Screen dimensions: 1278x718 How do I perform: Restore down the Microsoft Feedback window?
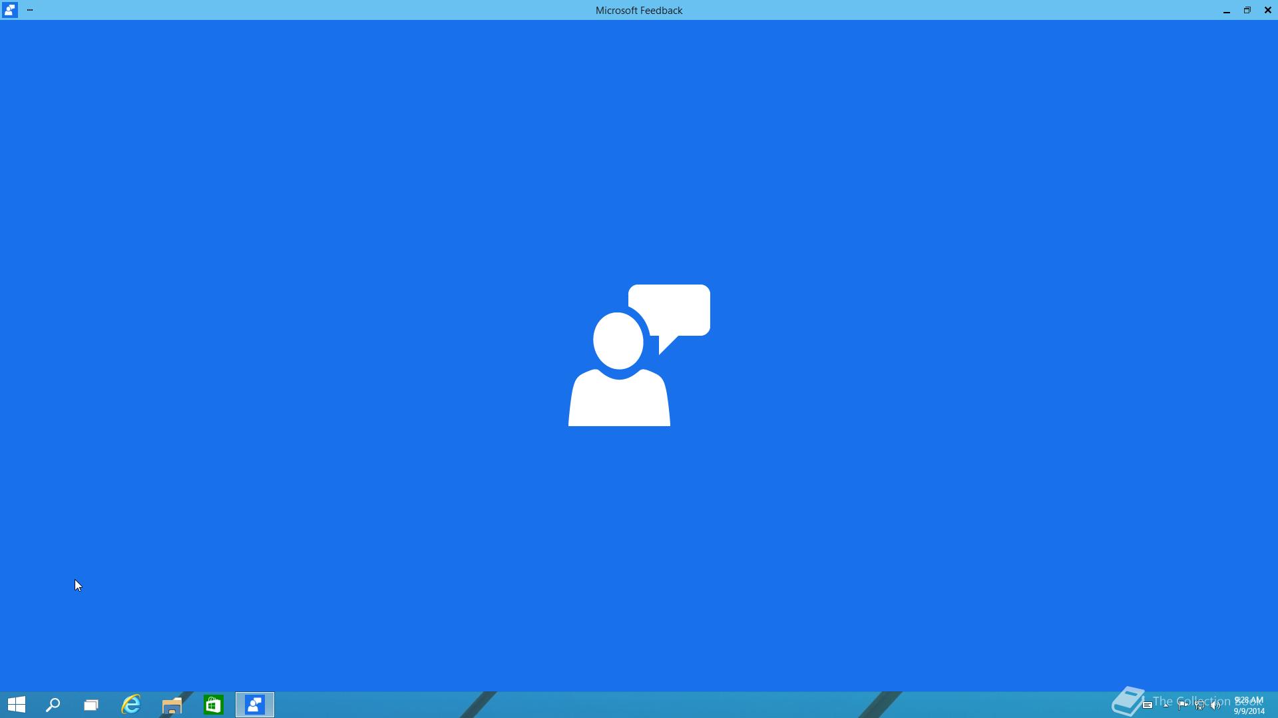click(1247, 11)
